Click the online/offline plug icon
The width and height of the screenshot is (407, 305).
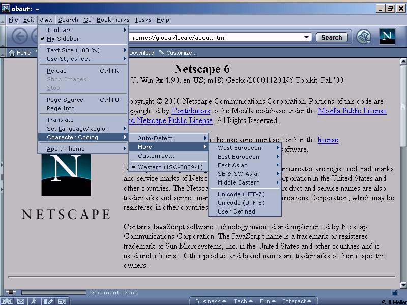pos(11,292)
